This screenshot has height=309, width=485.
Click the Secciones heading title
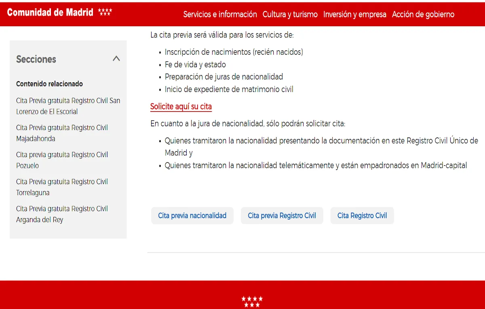pos(36,59)
